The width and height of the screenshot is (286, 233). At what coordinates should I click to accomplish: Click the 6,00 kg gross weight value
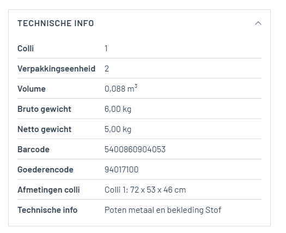point(118,109)
